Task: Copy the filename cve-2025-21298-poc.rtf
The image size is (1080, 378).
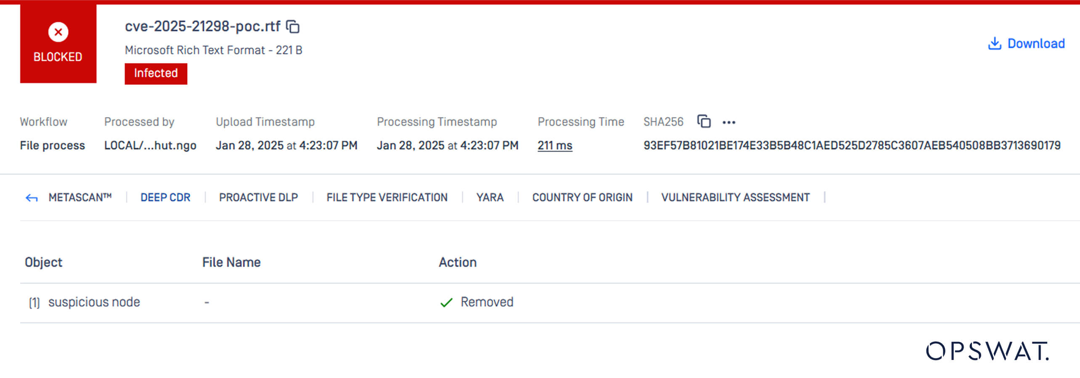Action: pyautogui.click(x=293, y=27)
